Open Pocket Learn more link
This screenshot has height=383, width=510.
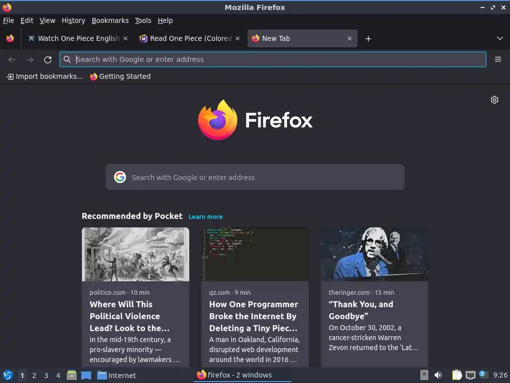(x=206, y=217)
